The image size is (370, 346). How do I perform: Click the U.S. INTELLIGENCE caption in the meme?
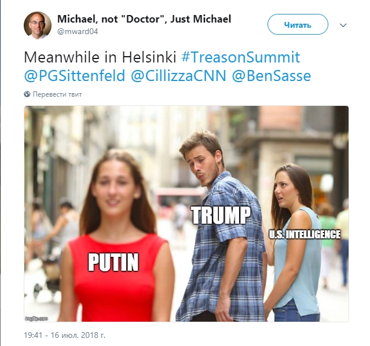pyautogui.click(x=305, y=234)
